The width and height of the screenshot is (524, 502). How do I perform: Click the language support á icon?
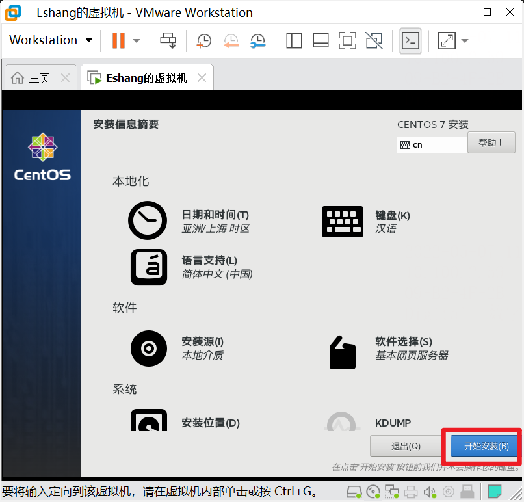149,267
